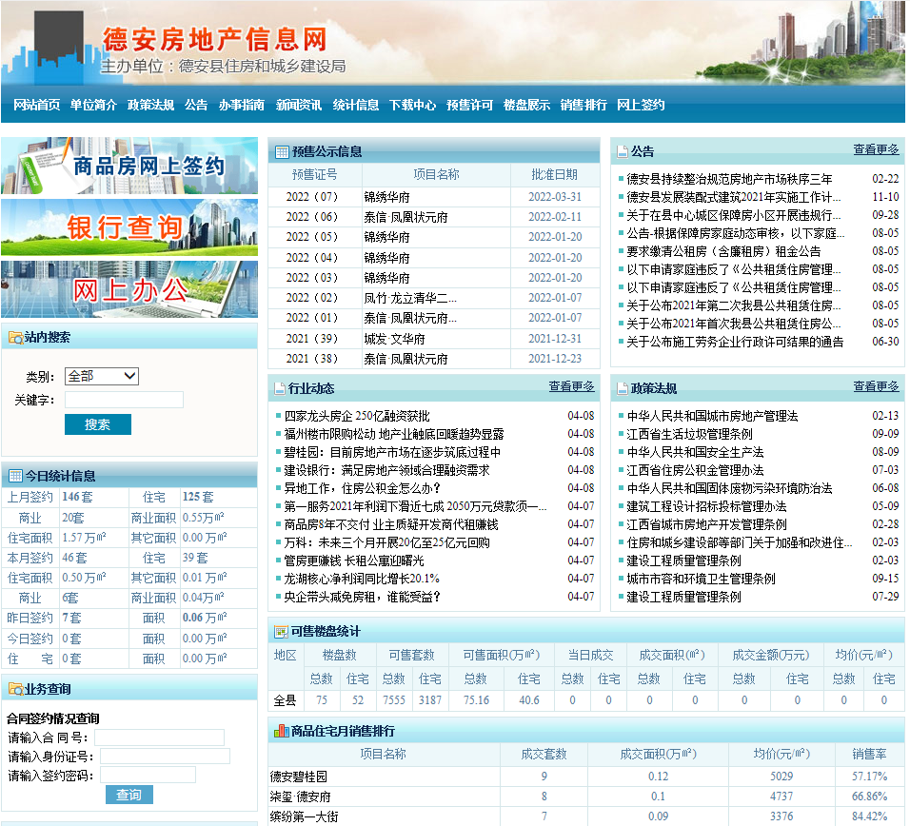910x826 pixels.
Task: Click the 查询 contract query button
Action: pyautogui.click(x=129, y=795)
